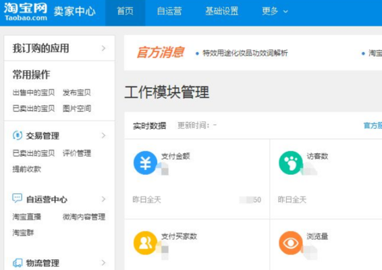Open 已卖出的宝贝 under 常用操作

pos(34,109)
